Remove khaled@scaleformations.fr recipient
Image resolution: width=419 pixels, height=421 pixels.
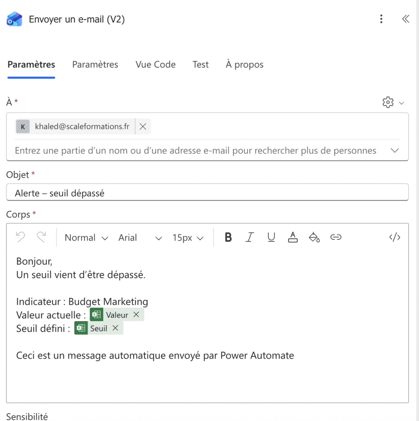coord(143,127)
